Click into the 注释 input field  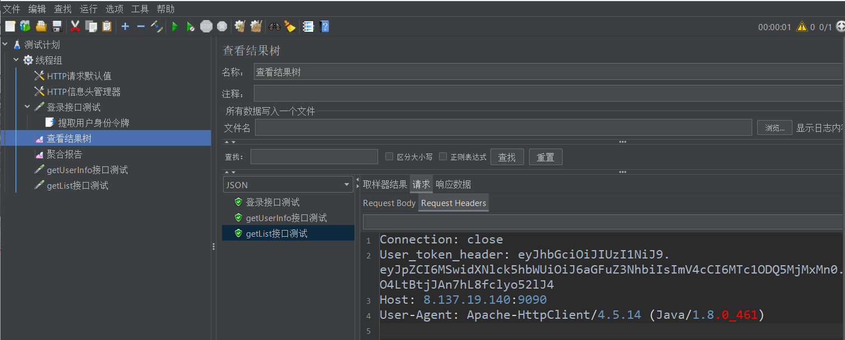[x=549, y=93]
